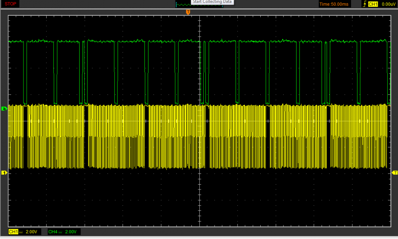The width and height of the screenshot is (398, 239).
Task: Open the CH1 2.00V voltage scale
Action: [31, 231]
